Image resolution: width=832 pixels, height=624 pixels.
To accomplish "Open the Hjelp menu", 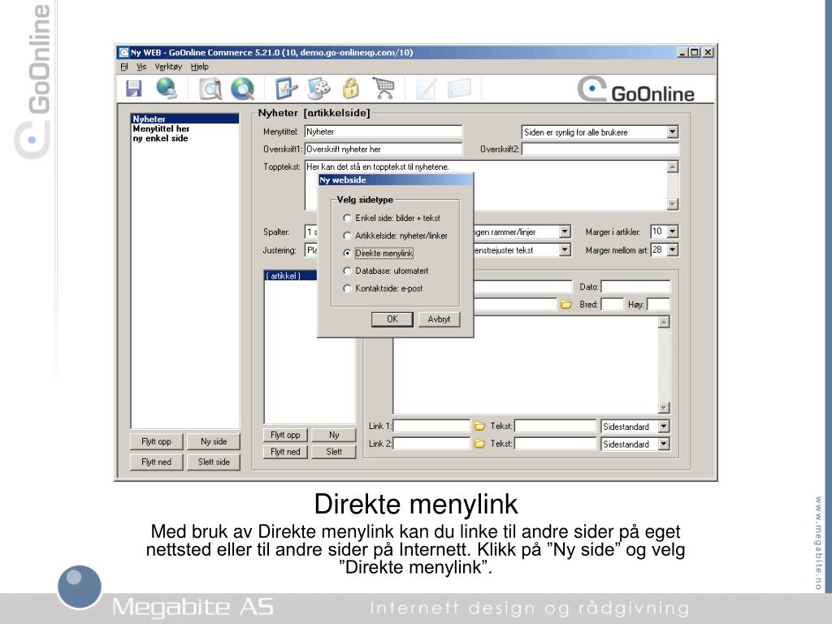I will [200, 67].
